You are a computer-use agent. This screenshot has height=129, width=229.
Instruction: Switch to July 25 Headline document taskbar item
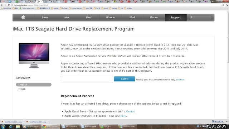(70, 126)
